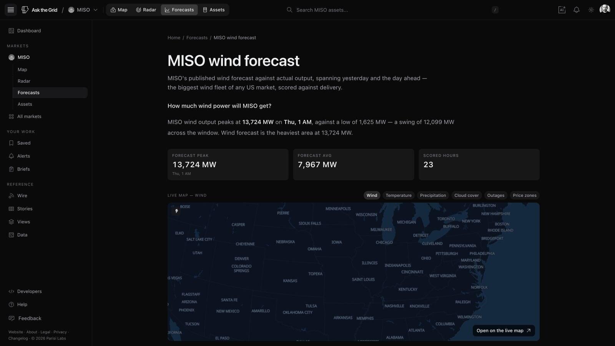Select the Price zones map layer
Screen dimensions: 615x346
[525, 195]
